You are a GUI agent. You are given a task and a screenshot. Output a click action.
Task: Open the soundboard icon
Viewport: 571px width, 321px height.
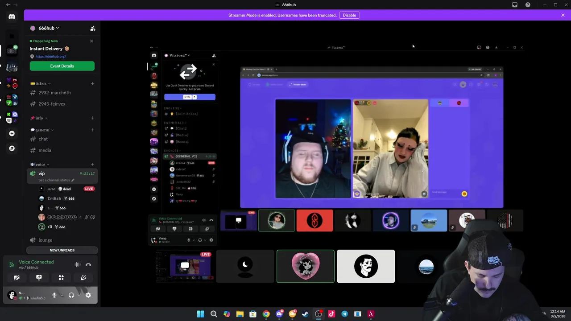(x=83, y=278)
